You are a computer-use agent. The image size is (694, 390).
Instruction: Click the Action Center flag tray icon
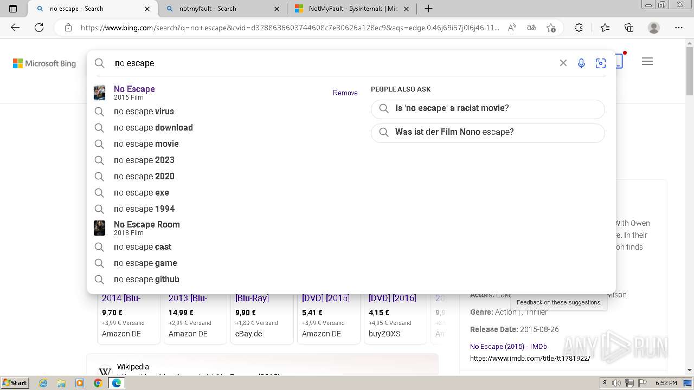[642, 383]
